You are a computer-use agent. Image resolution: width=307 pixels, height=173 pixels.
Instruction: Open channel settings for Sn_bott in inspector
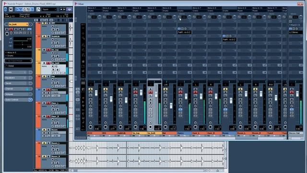click(x=31, y=25)
